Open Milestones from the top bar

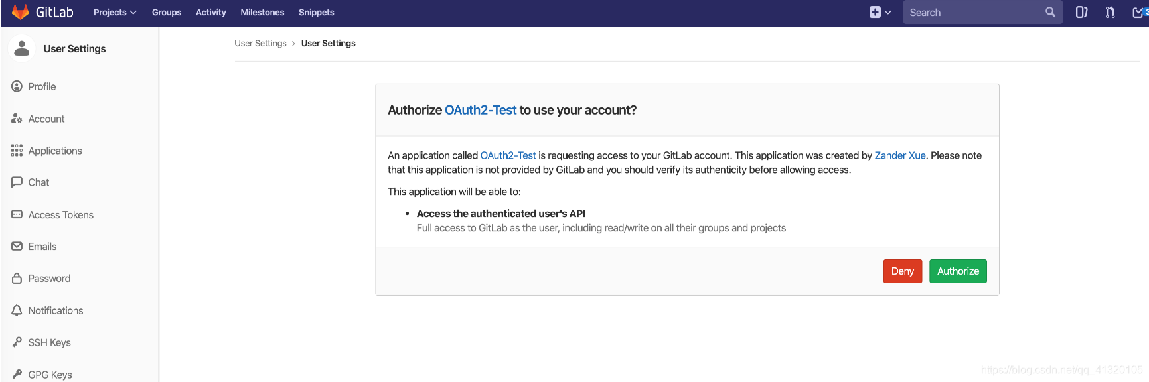point(262,12)
